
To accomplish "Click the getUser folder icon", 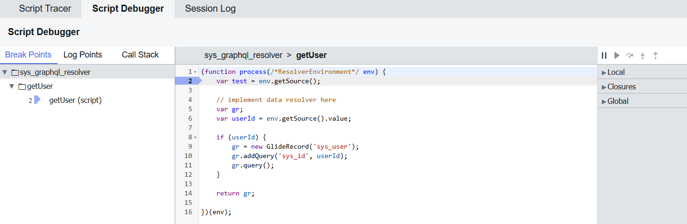I will pos(22,87).
